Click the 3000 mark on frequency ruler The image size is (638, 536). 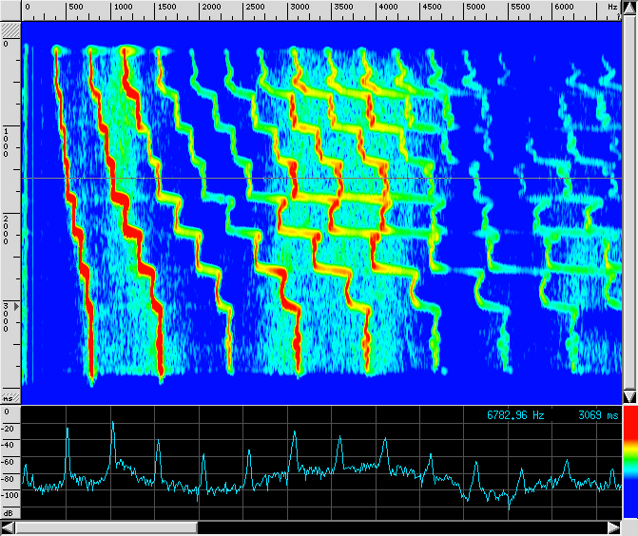(x=300, y=8)
